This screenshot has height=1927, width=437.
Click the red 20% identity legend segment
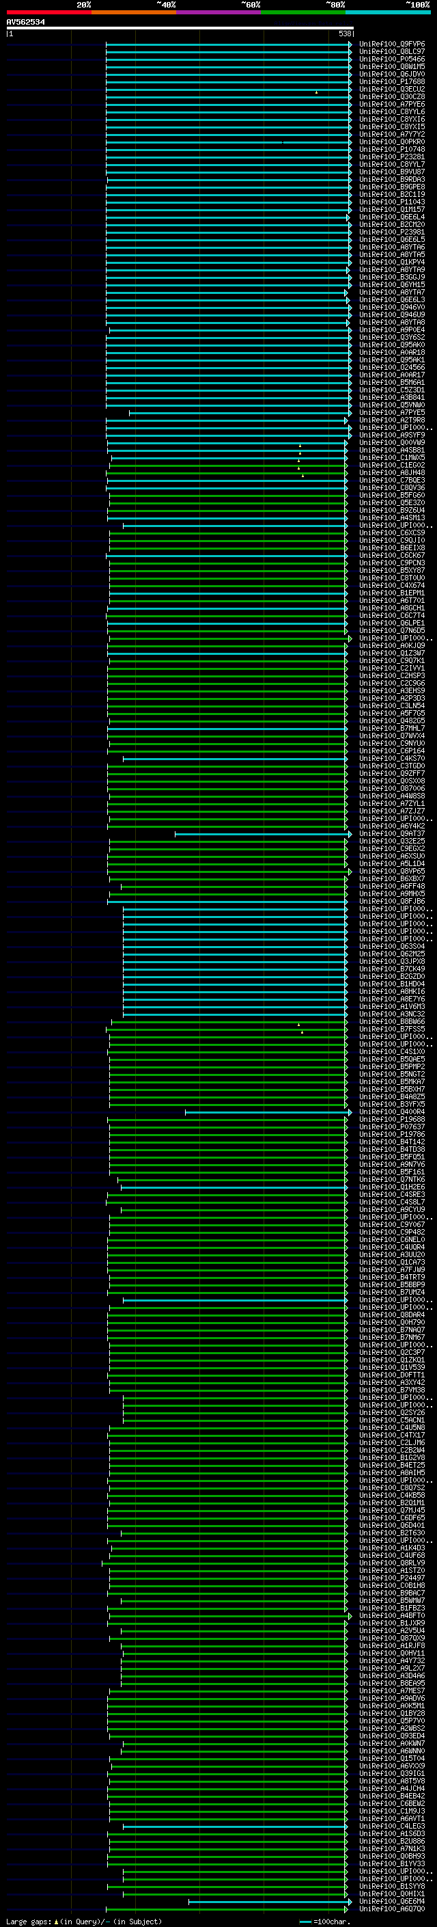coord(49,12)
